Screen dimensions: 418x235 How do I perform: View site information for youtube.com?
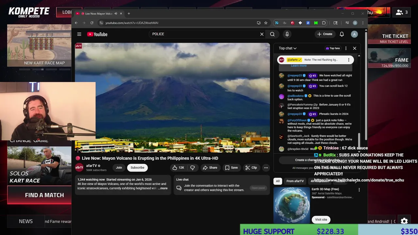click(101, 23)
